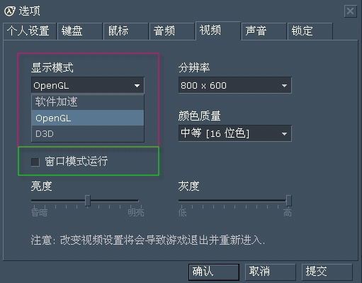Pick D3D option in display mode list
Screen dimensions: 362x283
88,133
